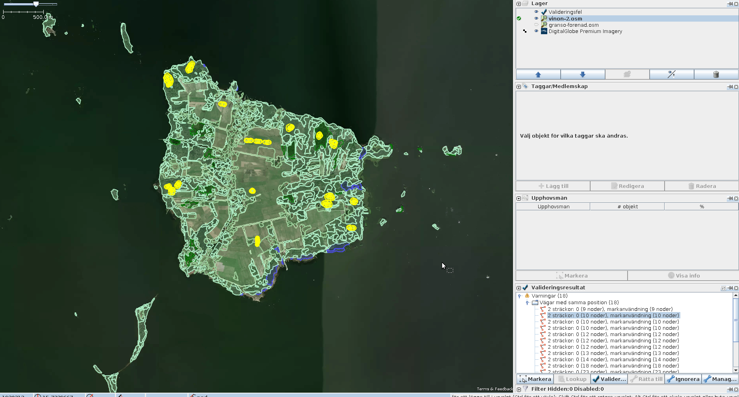Click the Markera button in validation panel

pyautogui.click(x=535, y=379)
